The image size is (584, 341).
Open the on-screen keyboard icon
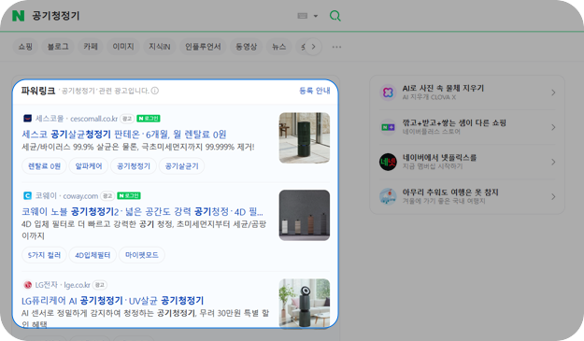pyautogui.click(x=303, y=16)
